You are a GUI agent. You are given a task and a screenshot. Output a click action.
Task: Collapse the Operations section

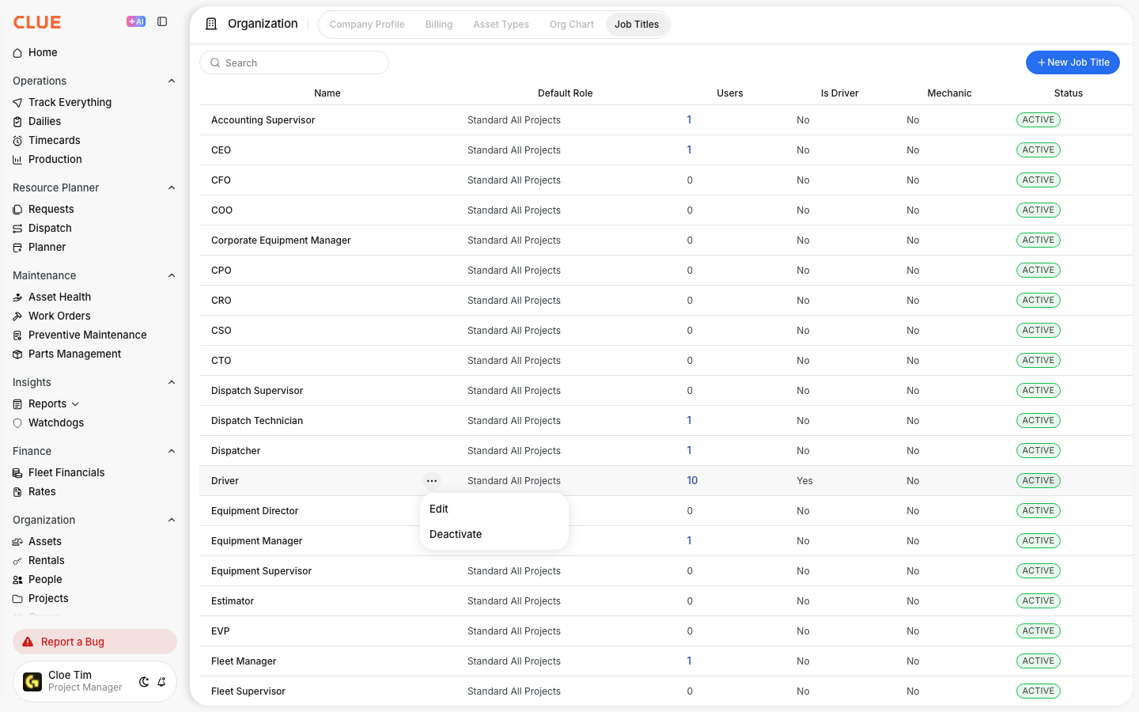click(172, 81)
